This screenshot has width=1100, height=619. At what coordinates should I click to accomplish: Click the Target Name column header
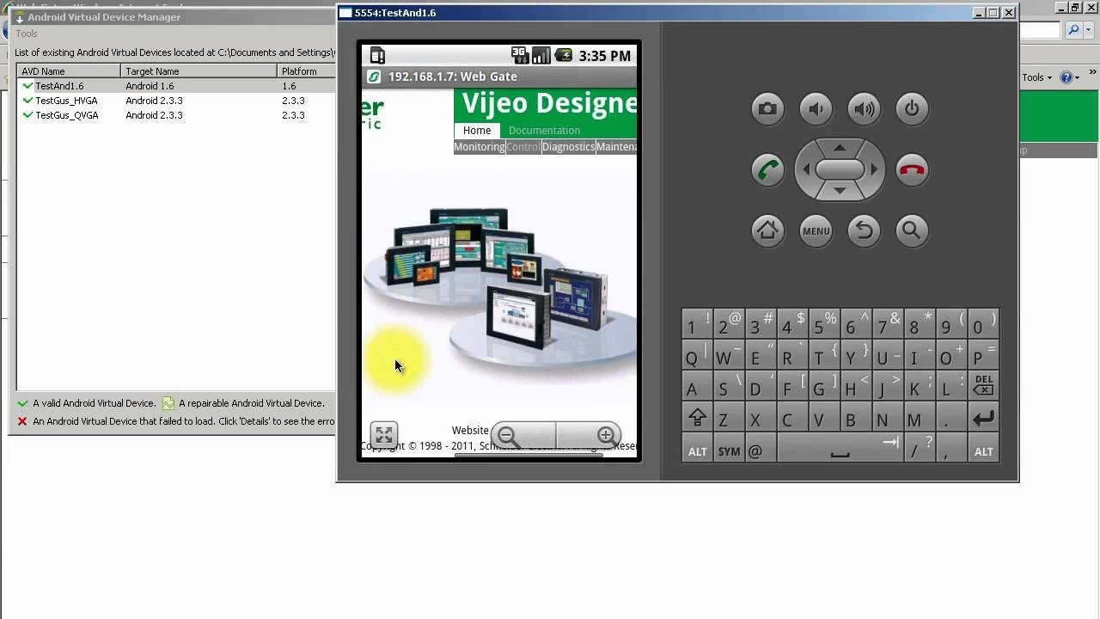click(x=199, y=71)
